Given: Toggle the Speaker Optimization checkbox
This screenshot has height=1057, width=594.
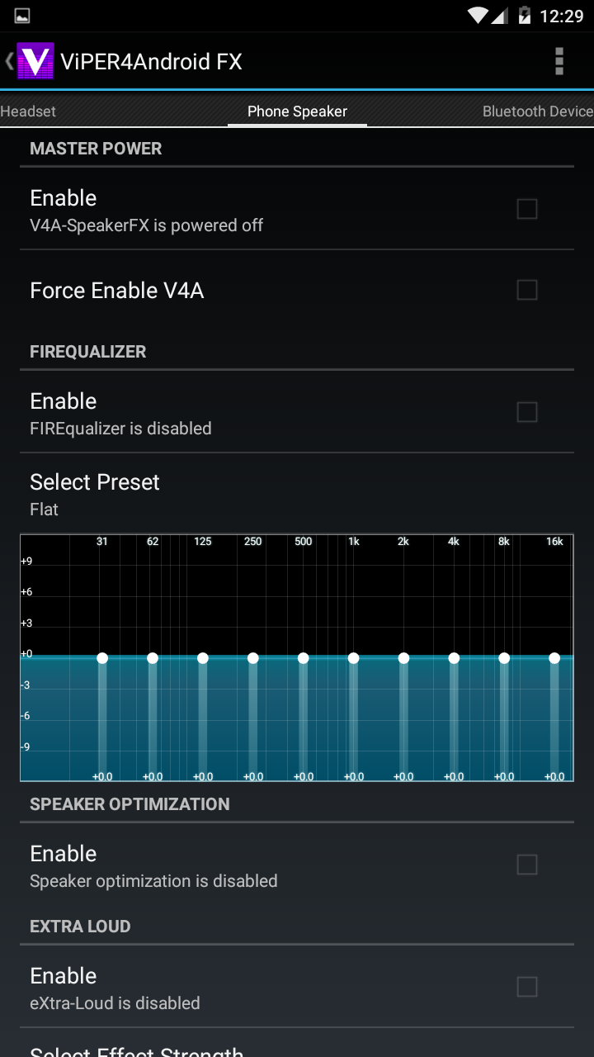Looking at the screenshot, I should click(x=526, y=865).
